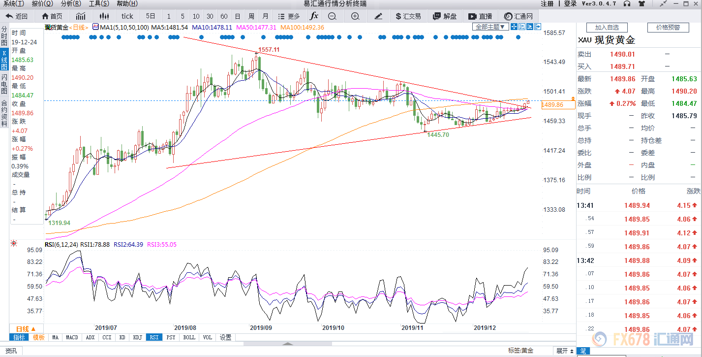Select the pencil drawing tool

378,16
